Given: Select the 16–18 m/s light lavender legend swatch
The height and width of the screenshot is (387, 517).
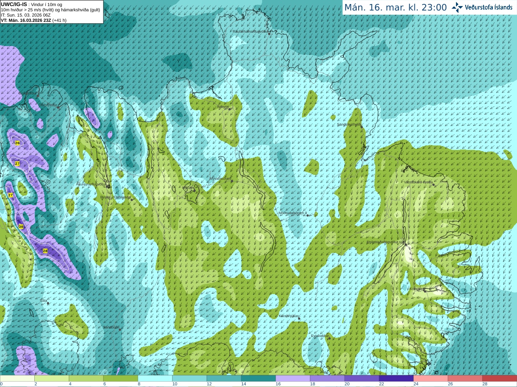Looking at the screenshot, I should pos(293,379).
